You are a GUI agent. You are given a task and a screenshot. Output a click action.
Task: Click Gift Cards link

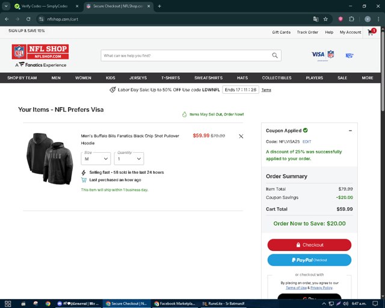click(281, 32)
